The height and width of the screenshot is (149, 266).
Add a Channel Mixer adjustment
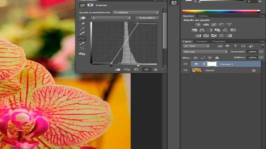click(225, 30)
